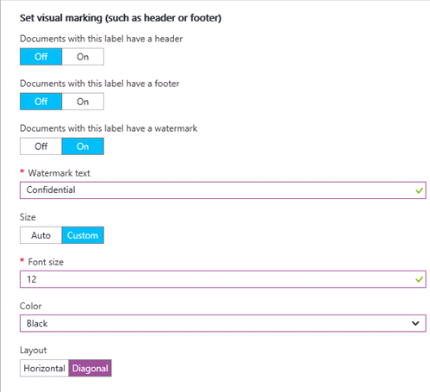
Task: Enable footer with the On option
Action: point(83,102)
